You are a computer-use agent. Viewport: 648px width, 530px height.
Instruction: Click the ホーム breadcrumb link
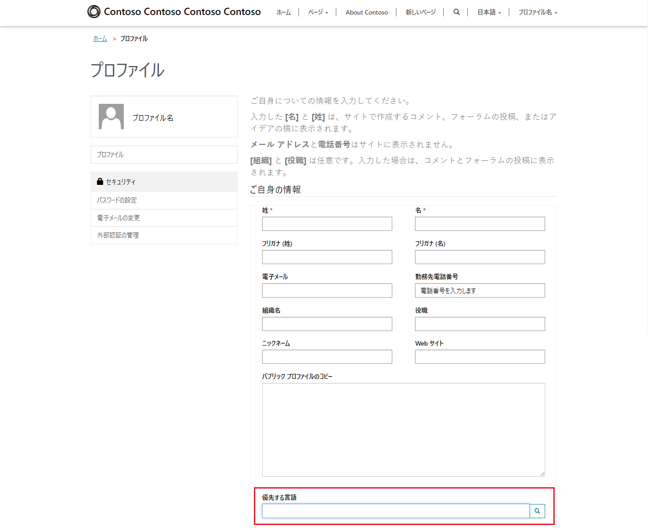(x=100, y=39)
